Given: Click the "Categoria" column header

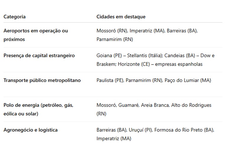Looking at the screenshot, I should (14, 17).
